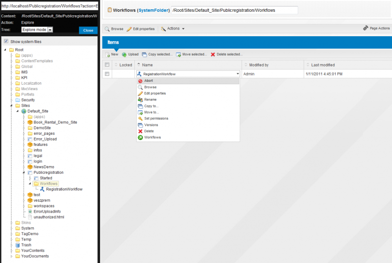Image resolution: width=392 pixels, height=263 pixels.
Task: Select the workspaces folder in tree
Action: pyautogui.click(x=44, y=206)
